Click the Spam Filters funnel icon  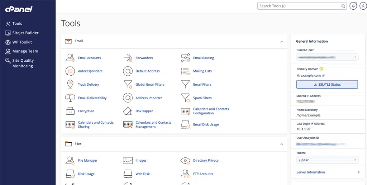185,98
